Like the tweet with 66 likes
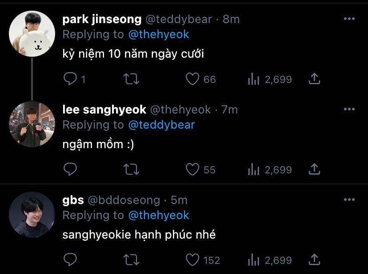 pyautogui.click(x=192, y=79)
